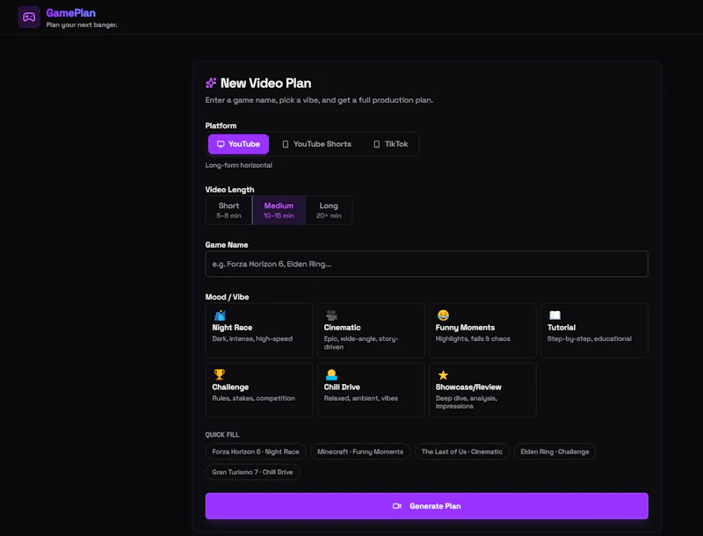Image resolution: width=703 pixels, height=536 pixels.
Task: Pick the Cinematic mood card
Action: coord(371,330)
